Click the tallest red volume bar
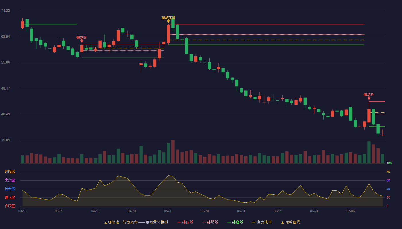402x229 pixels. click(x=173, y=151)
